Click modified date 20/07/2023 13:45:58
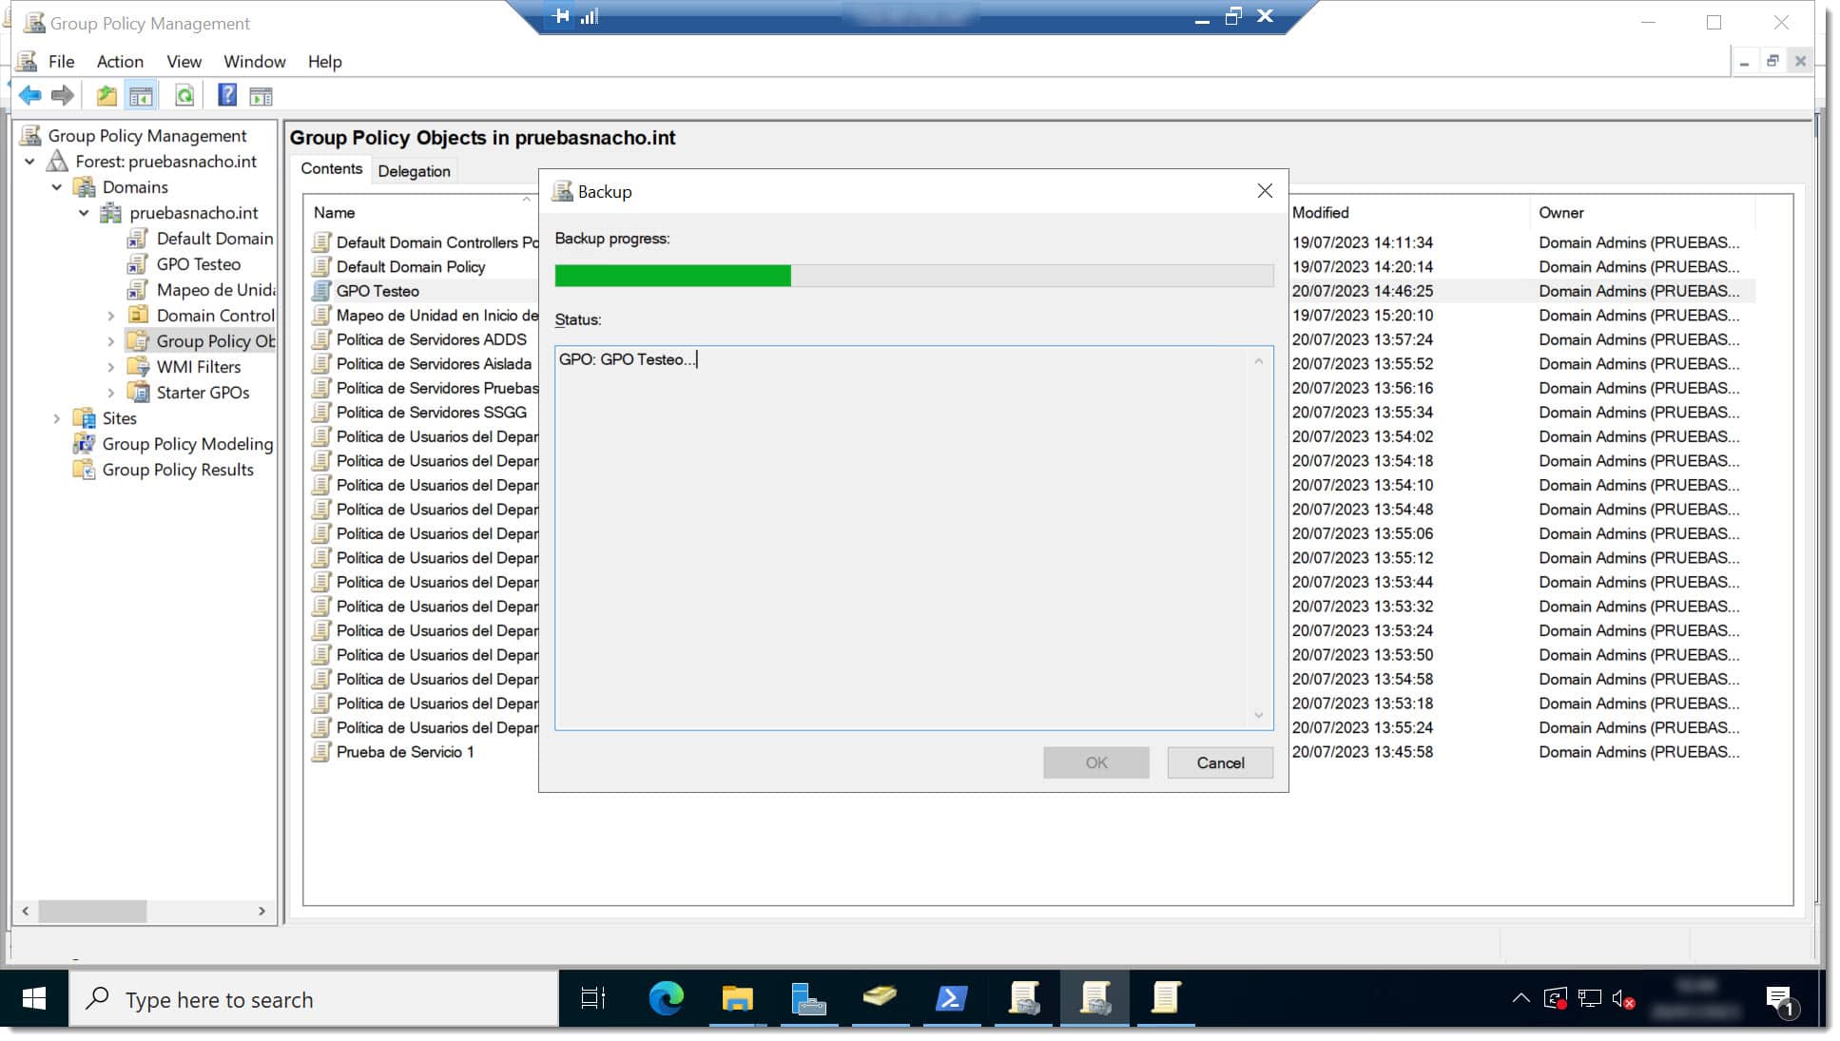Viewport: 1840px width, 1041px height. pyautogui.click(x=1362, y=752)
